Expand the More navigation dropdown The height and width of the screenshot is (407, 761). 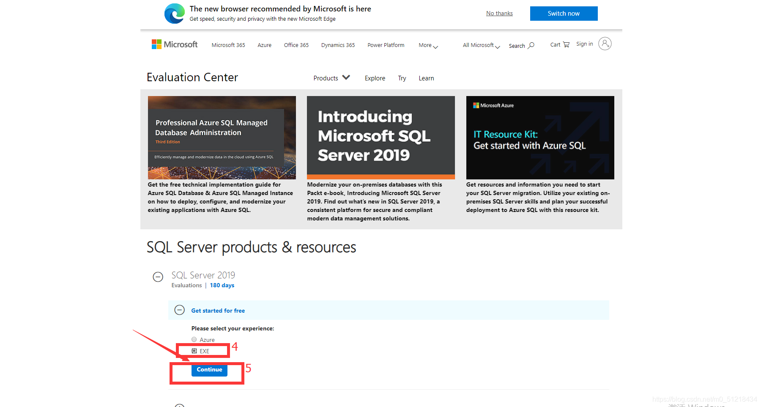click(428, 45)
